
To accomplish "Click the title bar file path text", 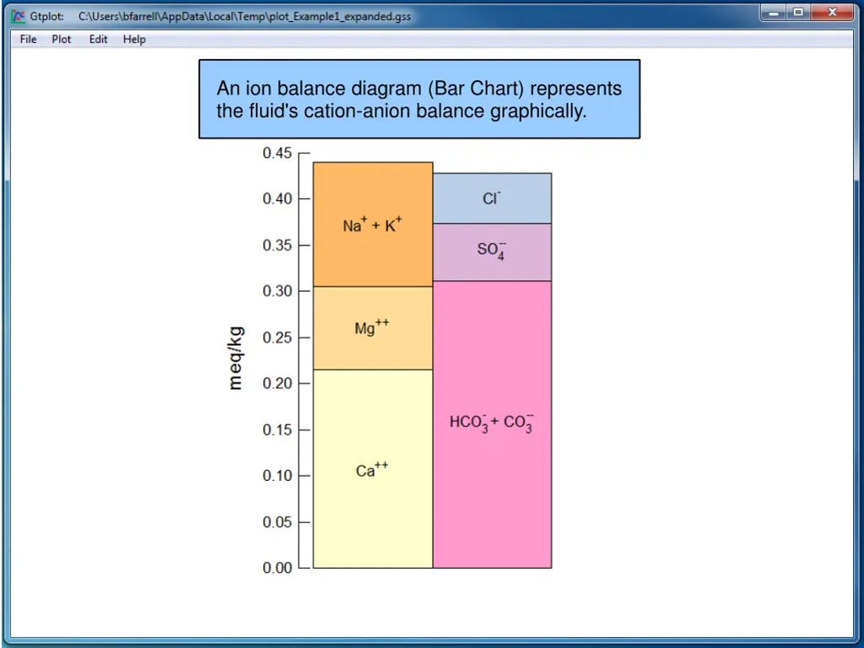I will click(x=245, y=16).
